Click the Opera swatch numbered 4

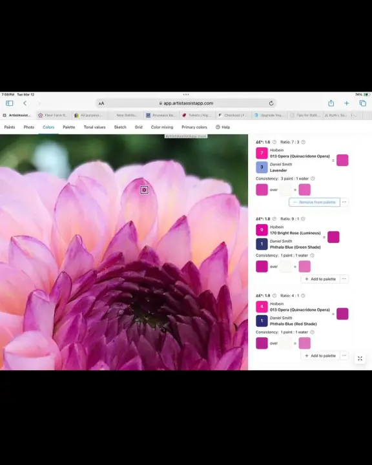[x=262, y=307]
